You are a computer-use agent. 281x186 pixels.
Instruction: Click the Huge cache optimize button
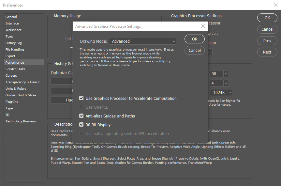(62, 100)
